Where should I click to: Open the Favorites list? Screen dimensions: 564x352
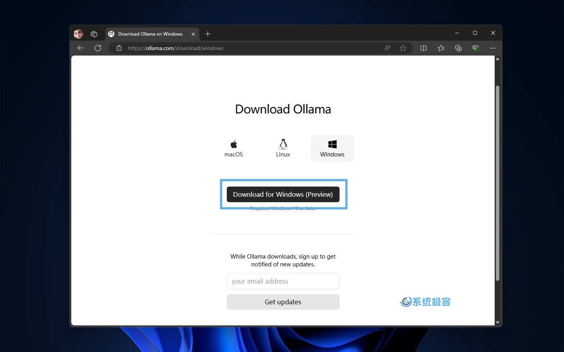(x=441, y=48)
